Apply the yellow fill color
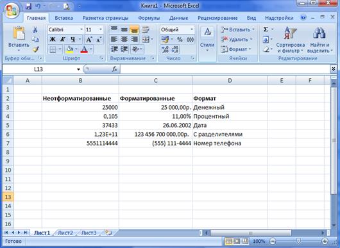 coord(70,49)
